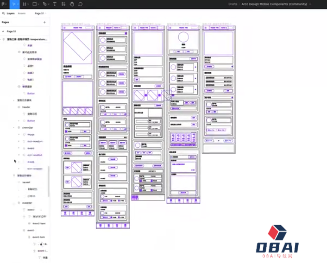327x263 pixels.
Task: Select the Comment tool
Action: click(x=80, y=4)
